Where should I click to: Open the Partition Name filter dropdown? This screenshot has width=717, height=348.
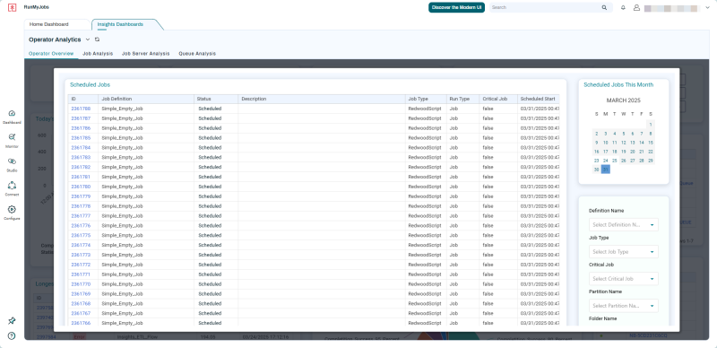click(624, 306)
